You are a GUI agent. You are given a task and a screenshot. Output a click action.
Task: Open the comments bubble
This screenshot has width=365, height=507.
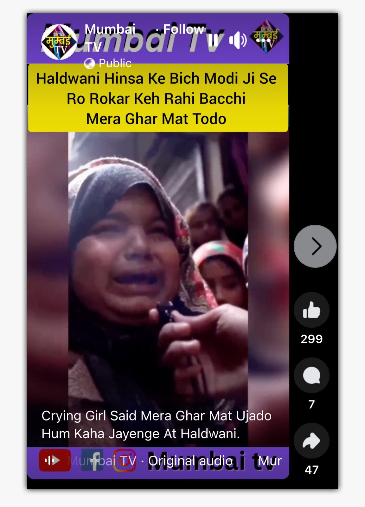[311, 375]
